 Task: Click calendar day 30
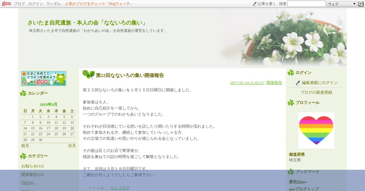tap(40, 140)
